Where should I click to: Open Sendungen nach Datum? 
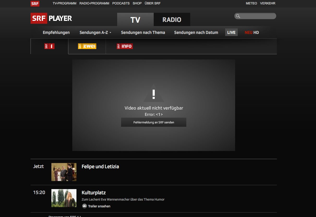(x=196, y=33)
